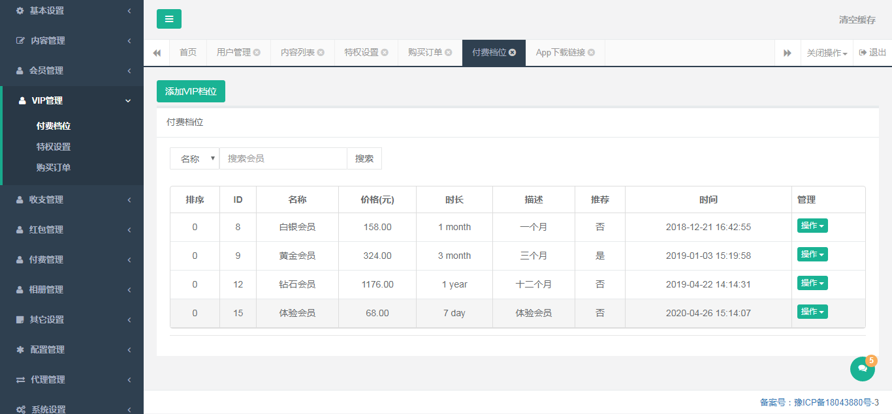This screenshot has width=892, height=414.
Task: Close the 内容列表 tab with x icon
Action: coord(321,53)
